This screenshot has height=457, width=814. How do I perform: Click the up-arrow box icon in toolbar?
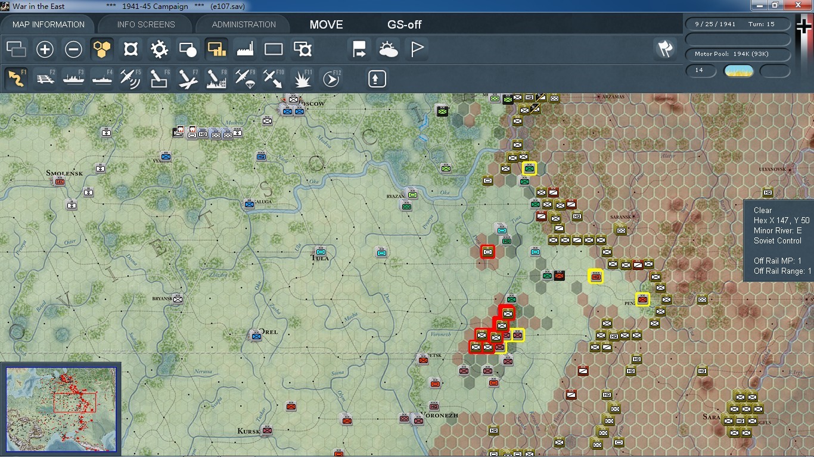tap(377, 79)
